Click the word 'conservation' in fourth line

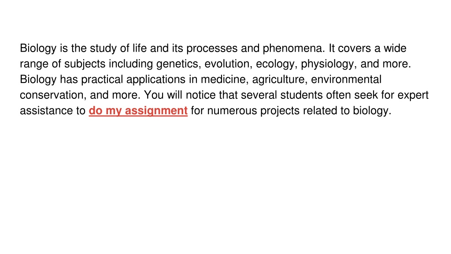tap(53, 95)
